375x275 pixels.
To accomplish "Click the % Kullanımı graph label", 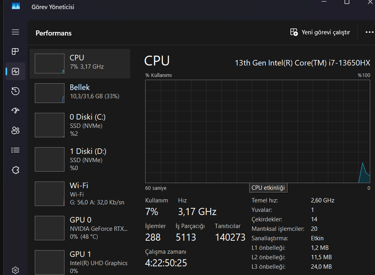I will coord(159,75).
